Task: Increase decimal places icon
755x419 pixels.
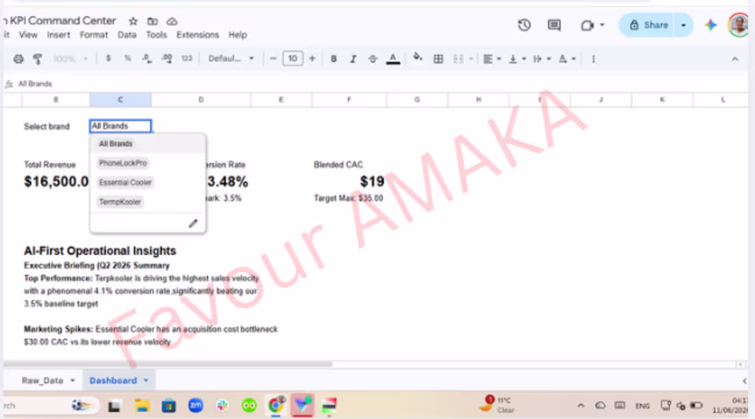Action: pyautogui.click(x=167, y=58)
